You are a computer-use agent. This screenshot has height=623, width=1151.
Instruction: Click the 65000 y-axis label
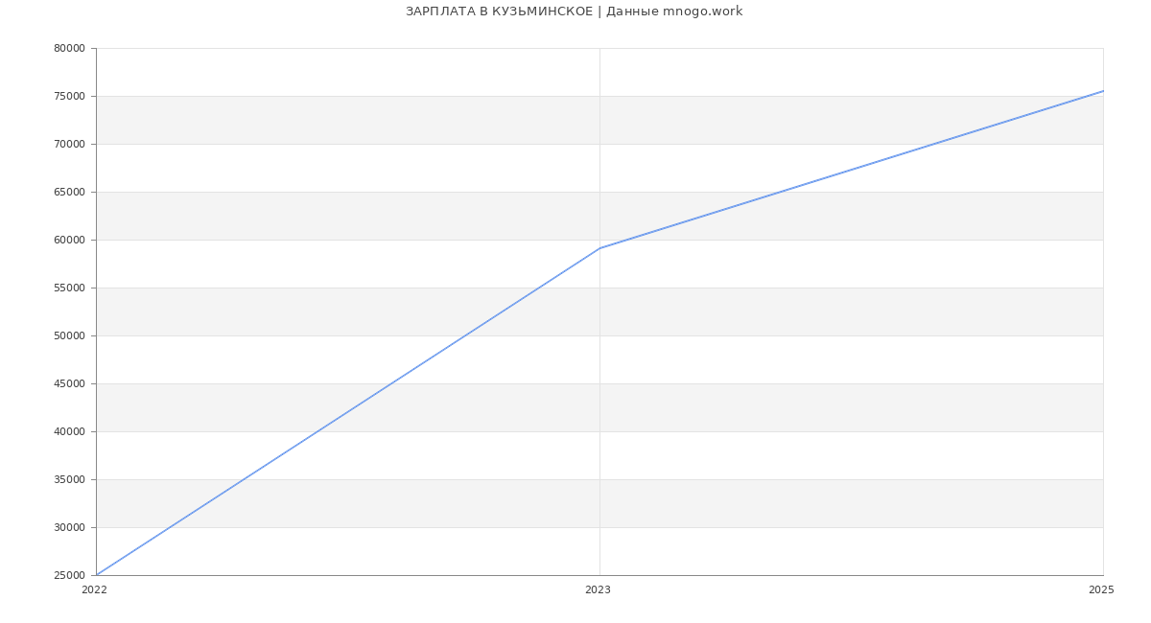(x=69, y=192)
